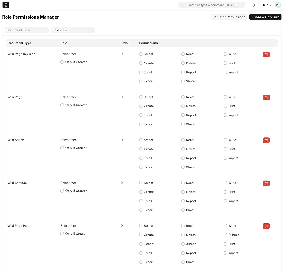
Task: Enable Amend permission for Wiki Page Patch
Action: (183, 244)
